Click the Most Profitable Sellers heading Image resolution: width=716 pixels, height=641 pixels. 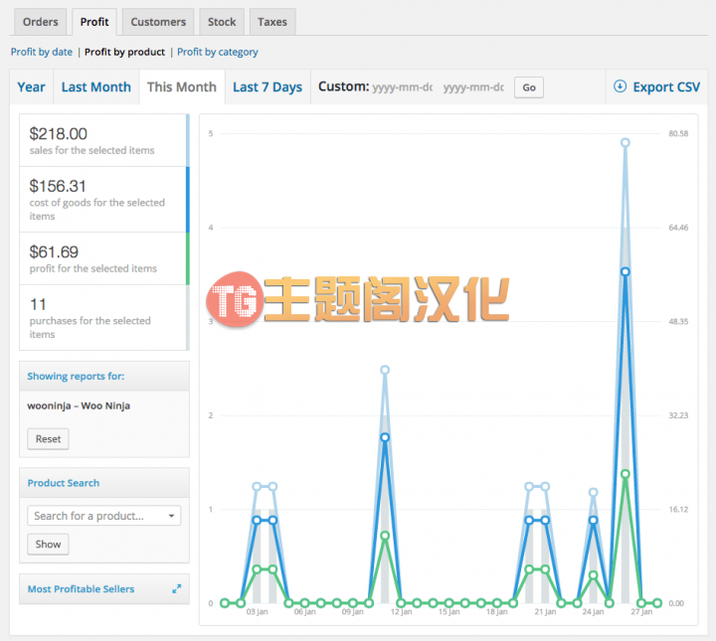pos(81,589)
